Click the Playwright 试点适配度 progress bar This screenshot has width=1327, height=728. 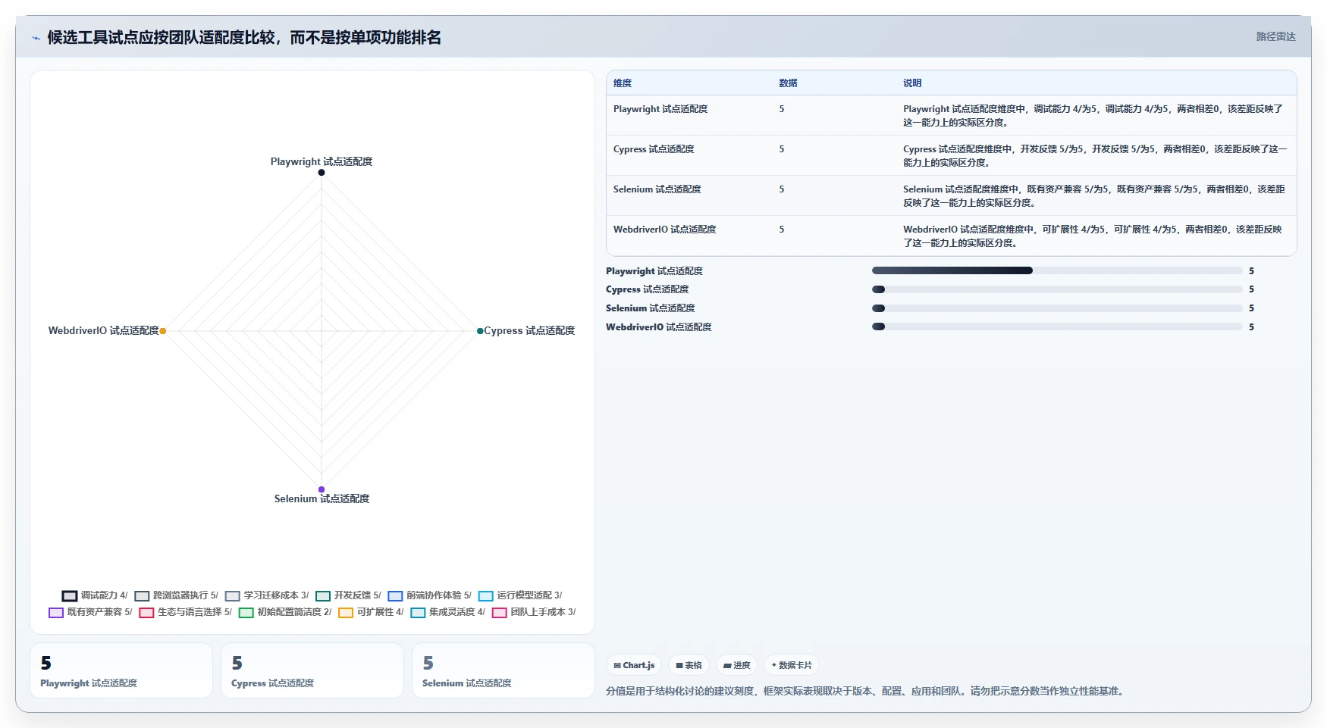1057,270
